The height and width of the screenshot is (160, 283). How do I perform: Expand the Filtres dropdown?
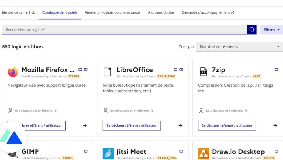[271, 30]
